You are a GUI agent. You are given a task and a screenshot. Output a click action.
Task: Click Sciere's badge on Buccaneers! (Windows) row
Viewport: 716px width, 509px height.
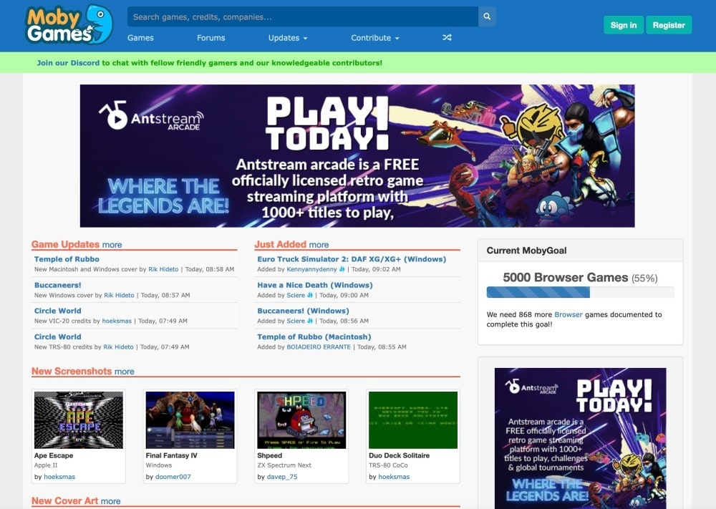310,321
